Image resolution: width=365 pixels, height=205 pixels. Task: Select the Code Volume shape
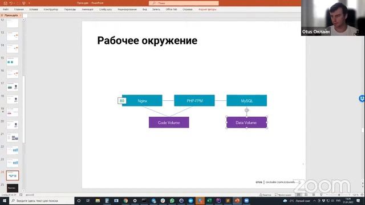coord(169,122)
